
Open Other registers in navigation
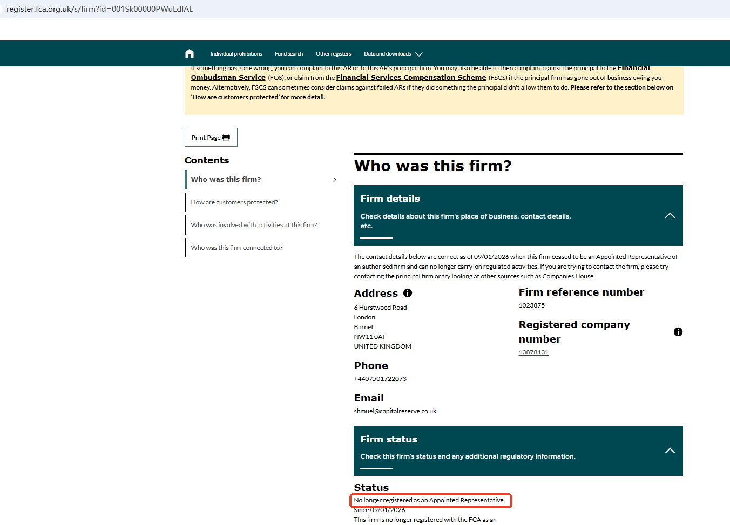pos(333,54)
